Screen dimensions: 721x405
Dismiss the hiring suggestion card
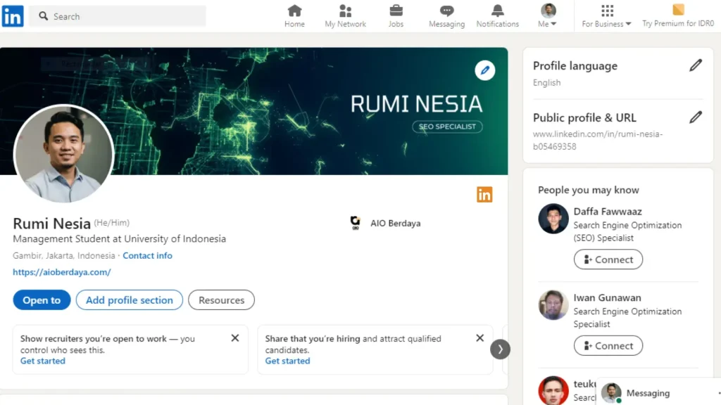(479, 338)
